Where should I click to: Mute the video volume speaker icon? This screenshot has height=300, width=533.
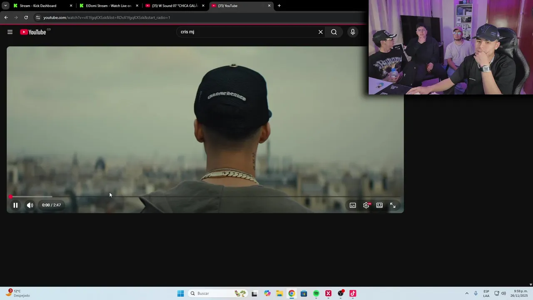click(30, 205)
